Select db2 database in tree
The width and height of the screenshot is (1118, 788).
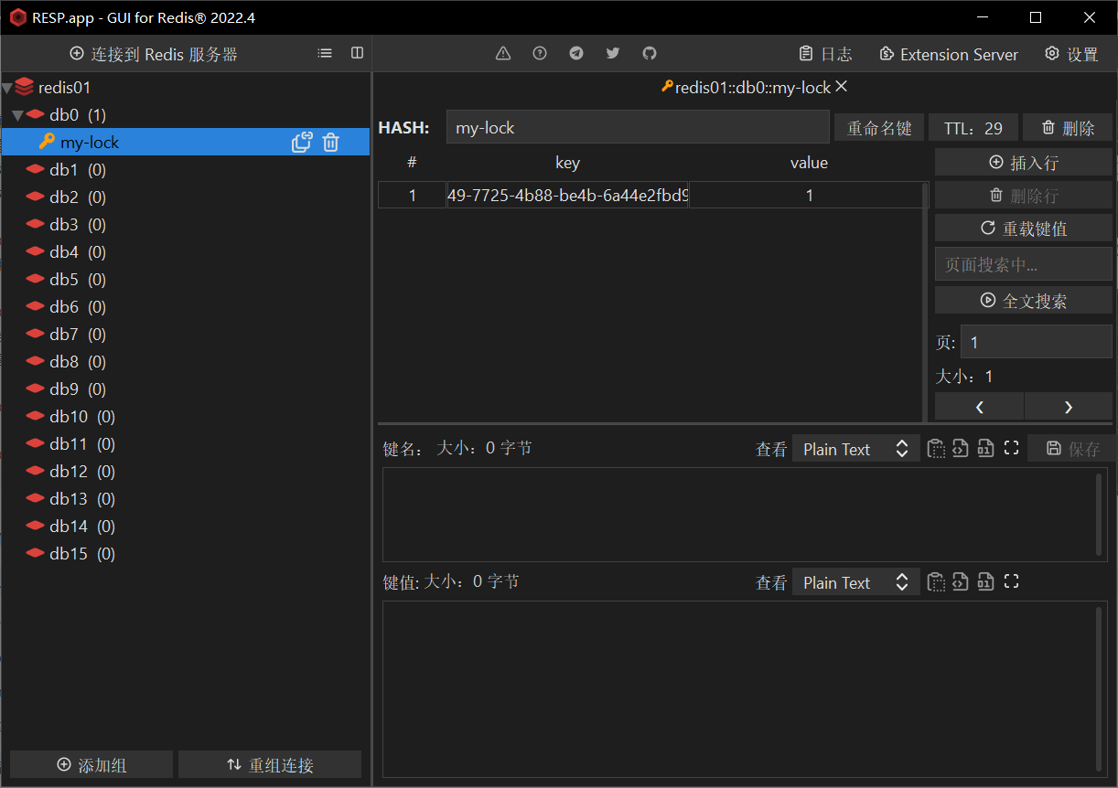(x=185, y=197)
